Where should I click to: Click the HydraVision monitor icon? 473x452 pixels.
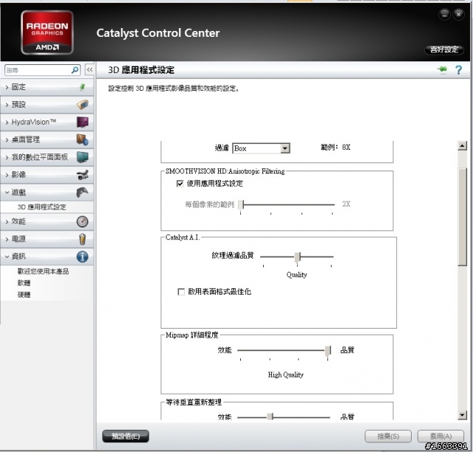coord(82,122)
